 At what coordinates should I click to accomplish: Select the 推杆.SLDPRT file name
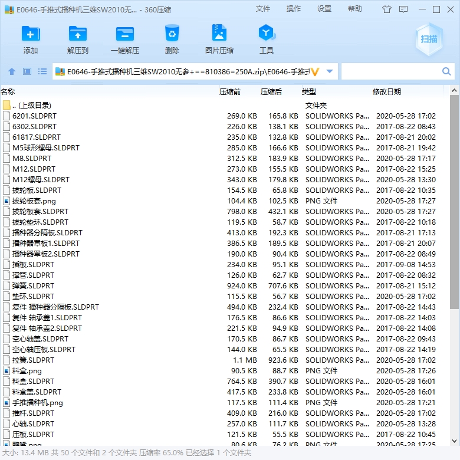pyautogui.click(x=33, y=413)
